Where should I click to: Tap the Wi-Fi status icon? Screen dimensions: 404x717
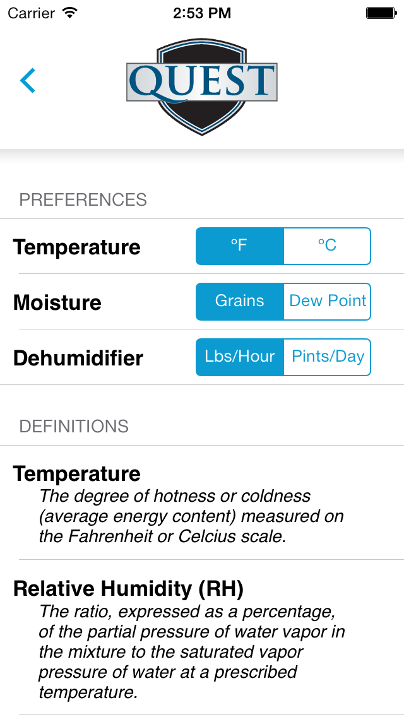(x=70, y=13)
